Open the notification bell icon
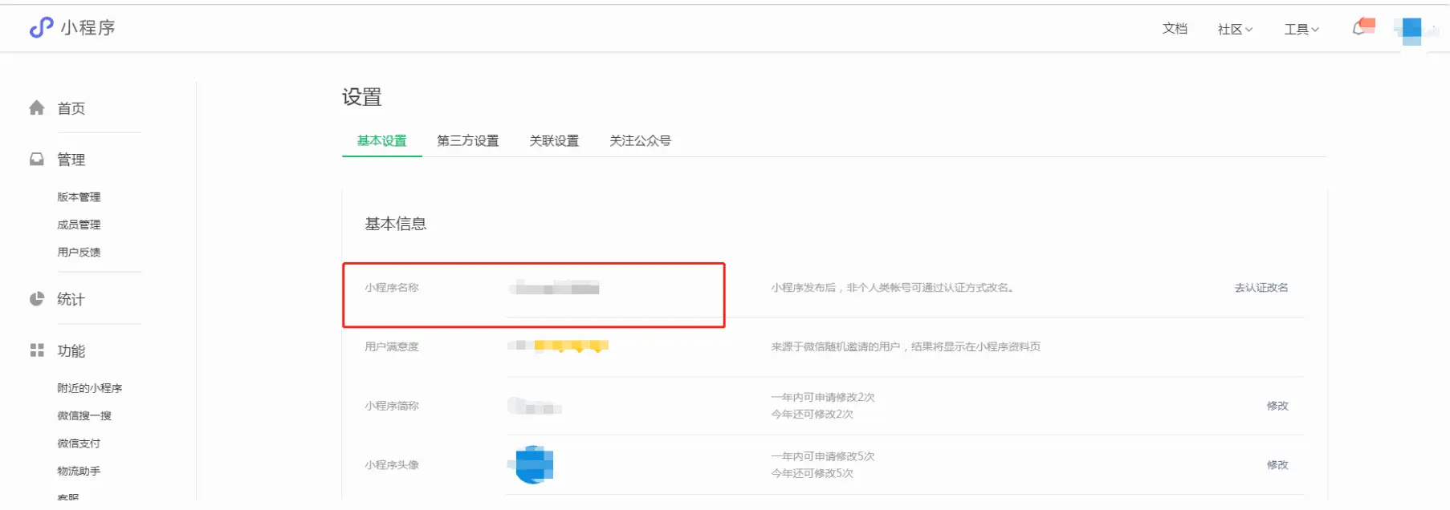This screenshot has height=510, width=1450. [1359, 29]
